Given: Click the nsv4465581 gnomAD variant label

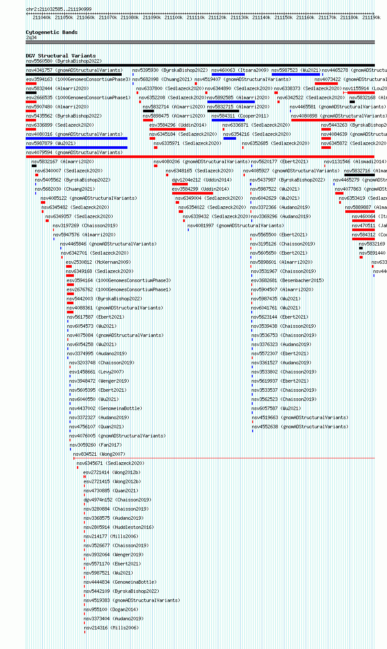Looking at the screenshot, I should (x=338, y=107).
